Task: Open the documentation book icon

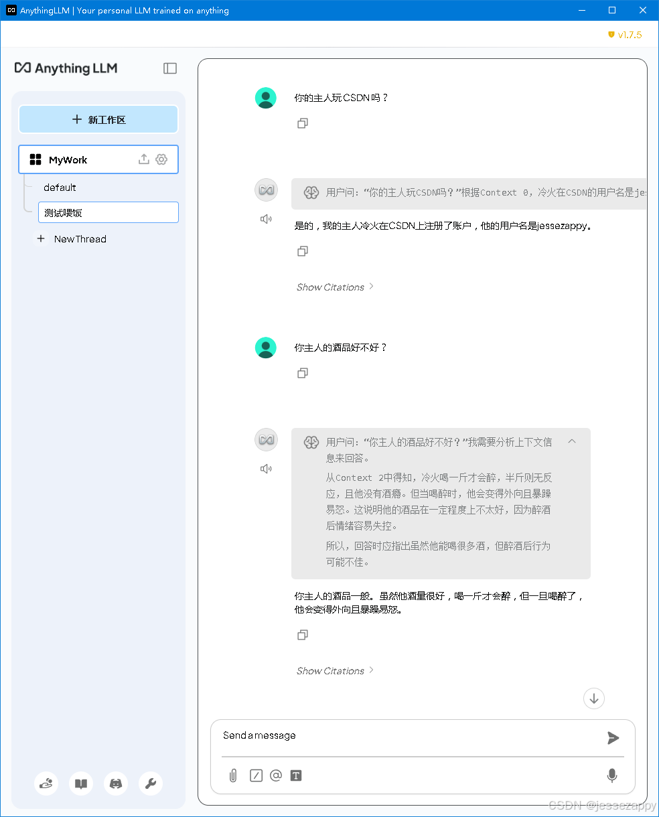Action: (81, 784)
